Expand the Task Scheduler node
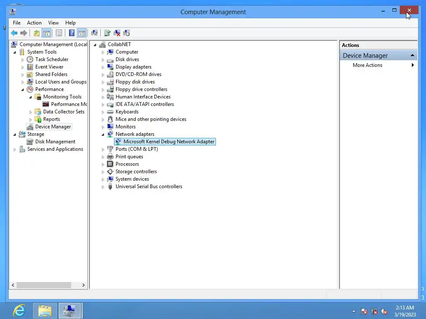 22,60
